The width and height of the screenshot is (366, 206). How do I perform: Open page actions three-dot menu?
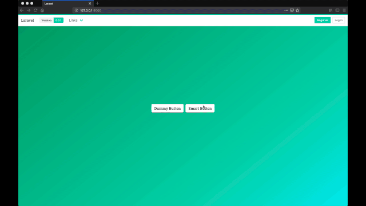click(286, 10)
